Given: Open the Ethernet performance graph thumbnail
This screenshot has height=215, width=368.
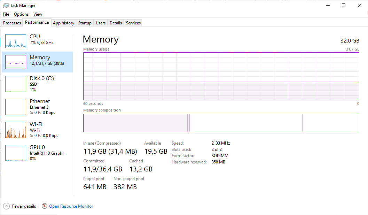Looking at the screenshot, I should pos(16,107).
